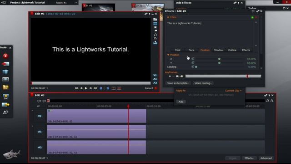
Task: Switch to the Font tab
Action: 178,50
